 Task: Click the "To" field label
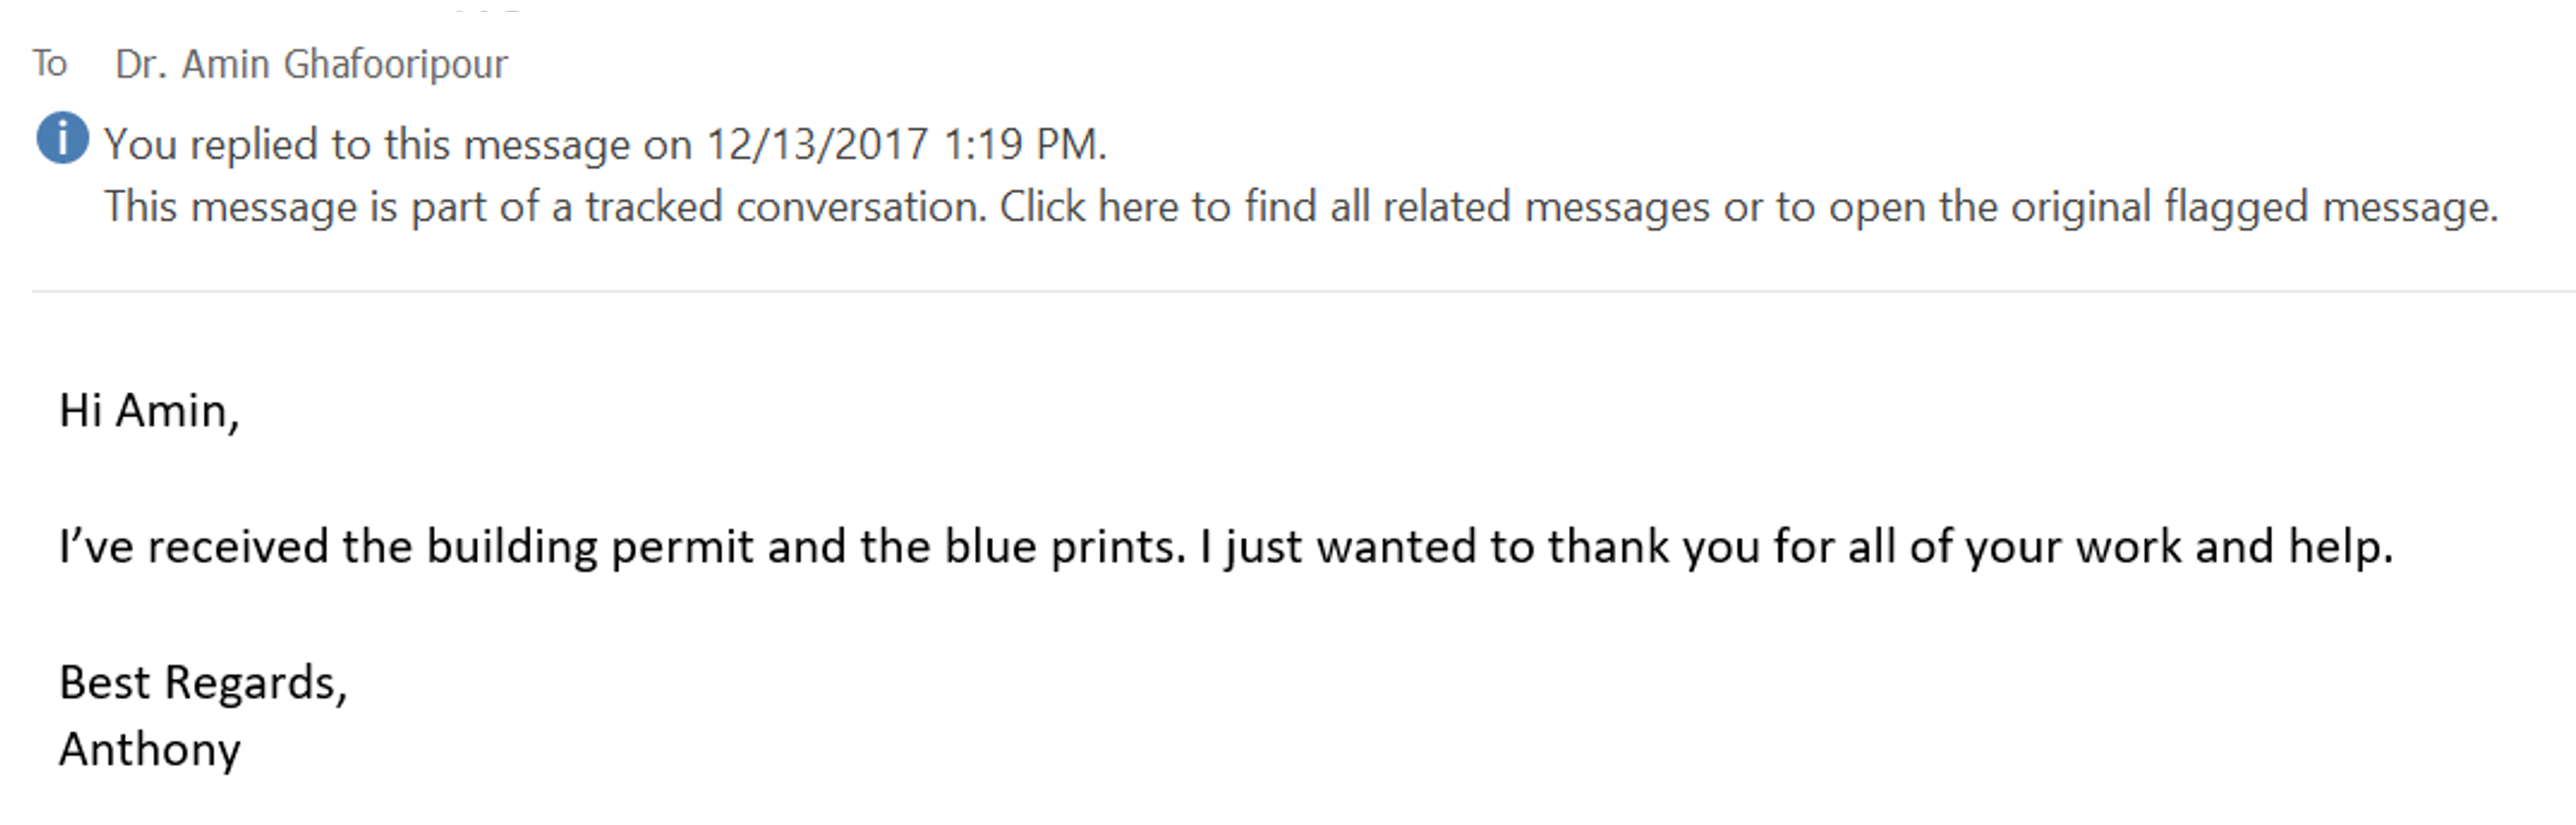click(x=49, y=64)
